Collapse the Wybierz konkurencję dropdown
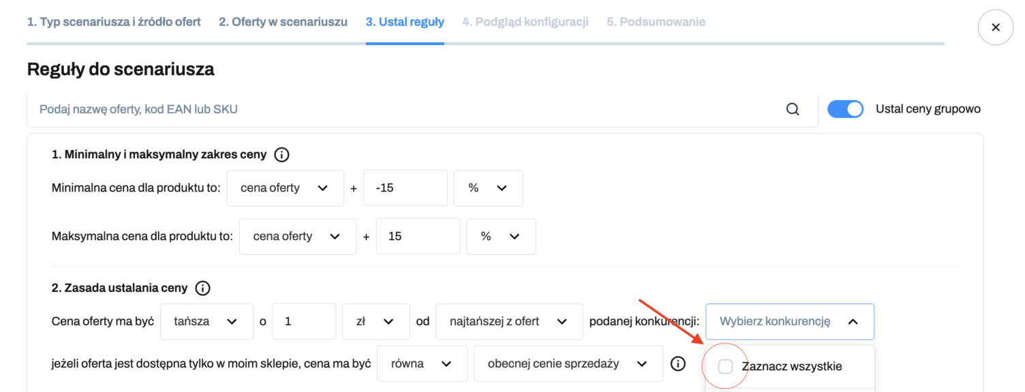The image size is (1025, 392). coord(790,322)
